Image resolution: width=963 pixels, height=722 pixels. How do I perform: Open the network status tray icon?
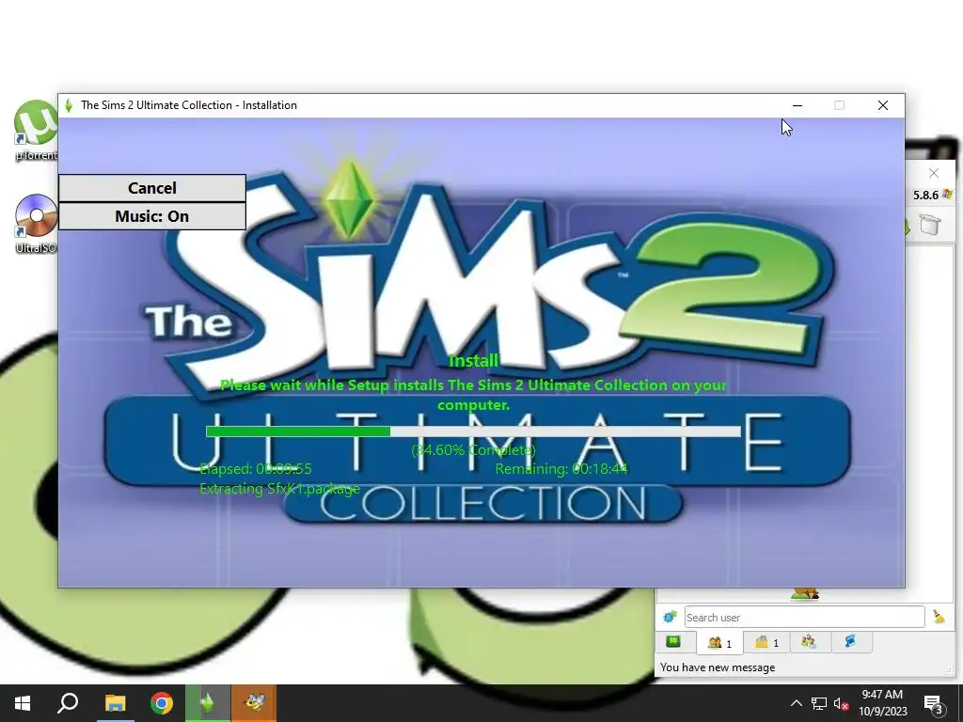point(819,703)
